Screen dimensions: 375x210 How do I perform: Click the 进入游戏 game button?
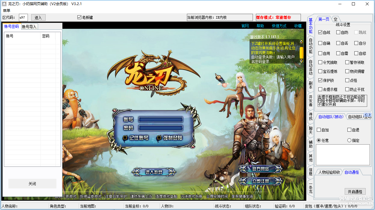pos(154,172)
